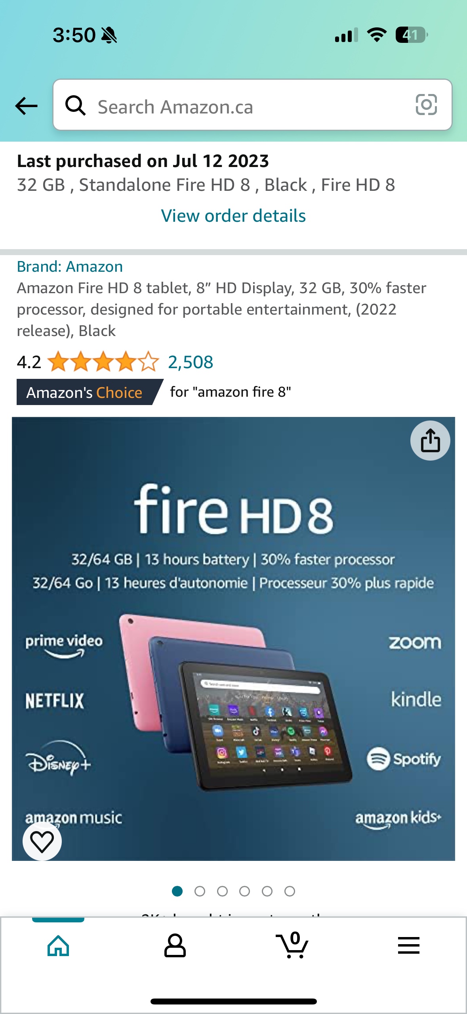Open View order details link
This screenshot has height=1014, width=467.
point(233,216)
